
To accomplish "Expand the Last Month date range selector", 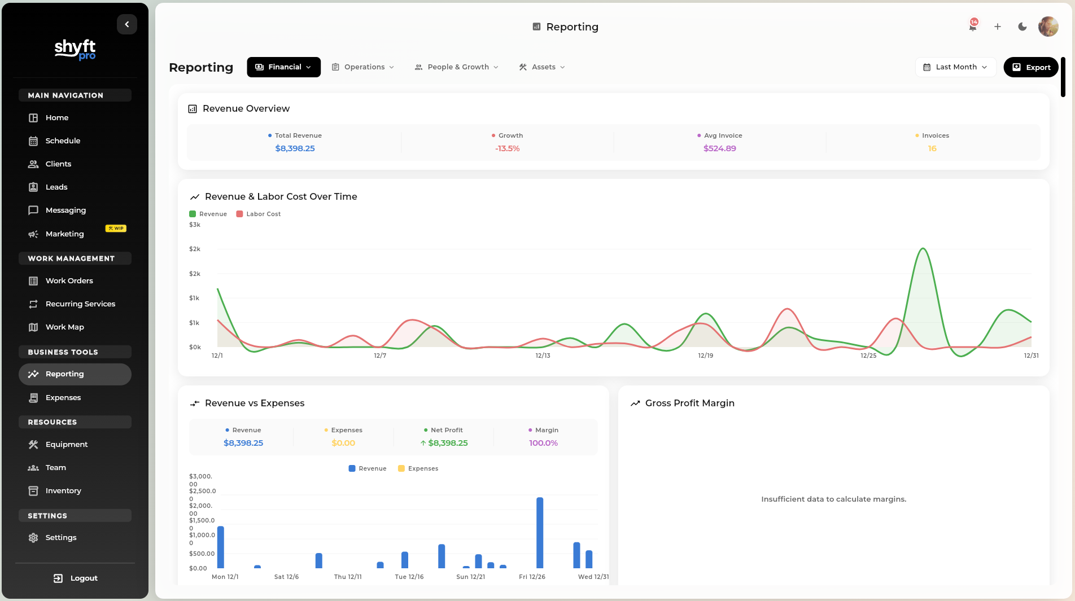I will coord(955,67).
